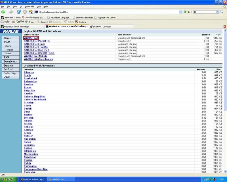Click the RARLAB logo
Viewport: 227px width, 182px height.
point(11,31)
